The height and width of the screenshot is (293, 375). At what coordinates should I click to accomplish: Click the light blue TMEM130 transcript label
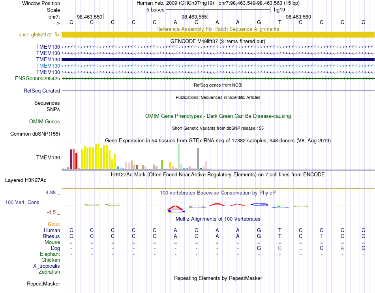point(48,66)
